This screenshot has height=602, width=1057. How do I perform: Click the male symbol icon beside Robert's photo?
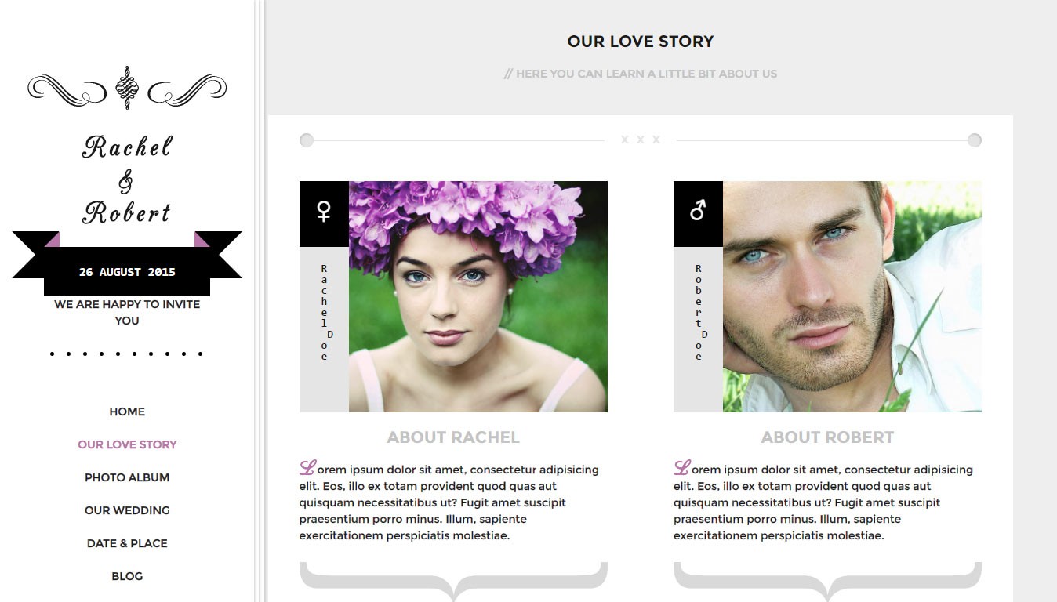click(x=698, y=210)
